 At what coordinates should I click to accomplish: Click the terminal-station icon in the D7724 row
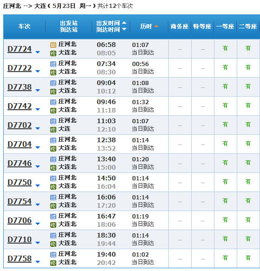(53, 53)
